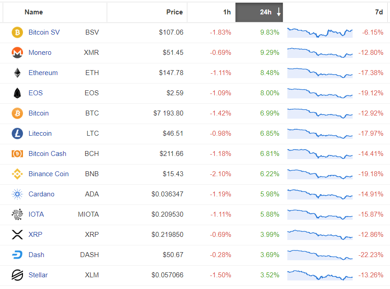
Task: Sort the table by Name column
Action: (x=34, y=12)
